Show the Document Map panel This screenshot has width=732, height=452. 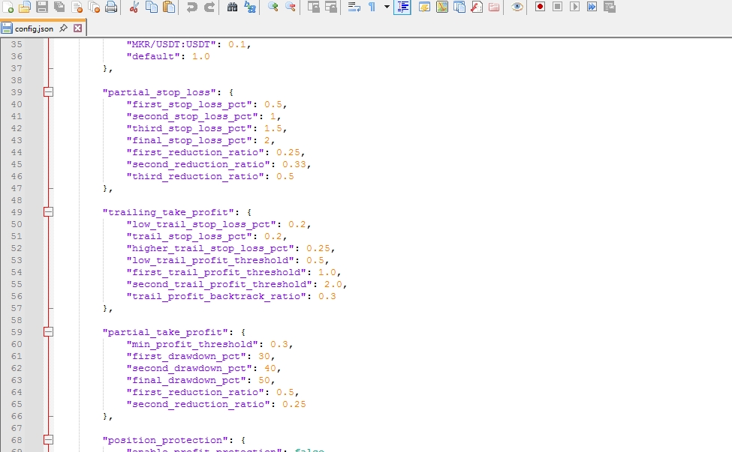(441, 7)
